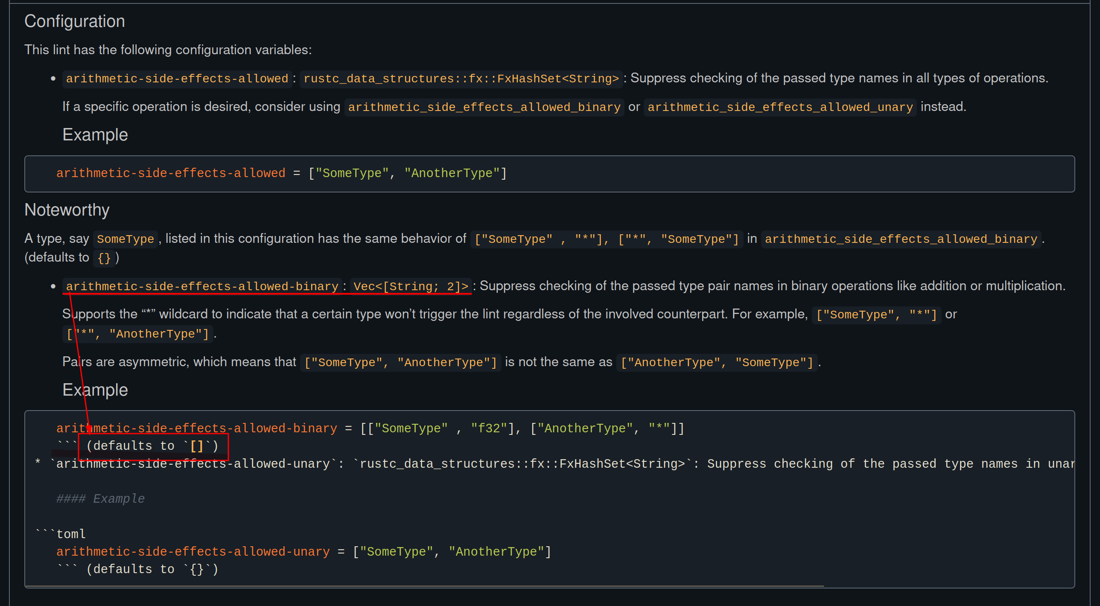Click the first Example heading

coord(95,135)
